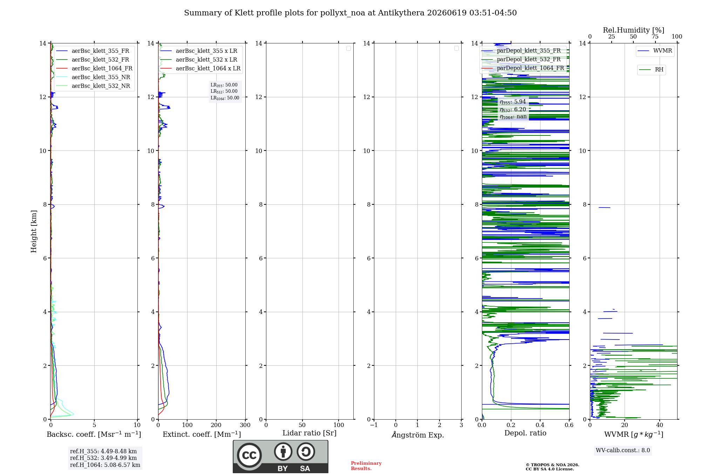Click the red Preliminary Results. notice

366,466
